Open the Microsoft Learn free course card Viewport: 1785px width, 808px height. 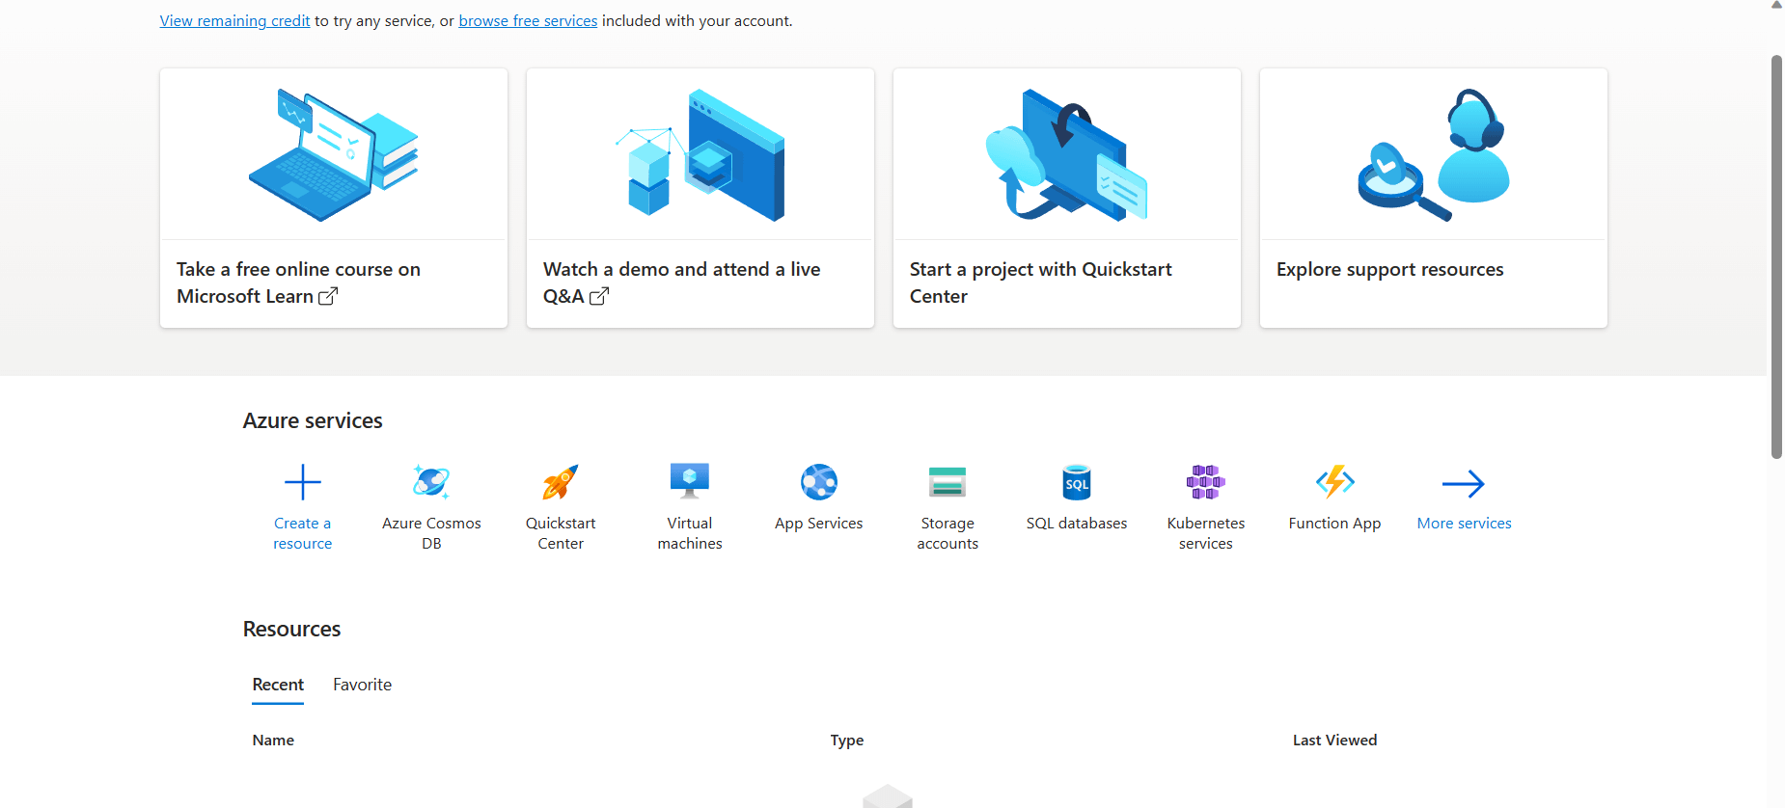point(334,198)
